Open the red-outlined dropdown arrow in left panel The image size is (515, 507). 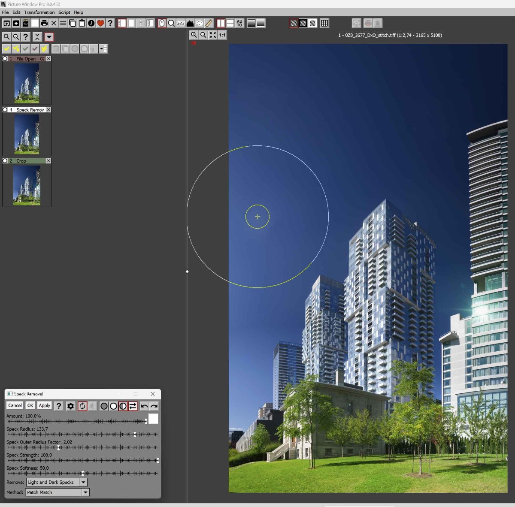(x=49, y=37)
